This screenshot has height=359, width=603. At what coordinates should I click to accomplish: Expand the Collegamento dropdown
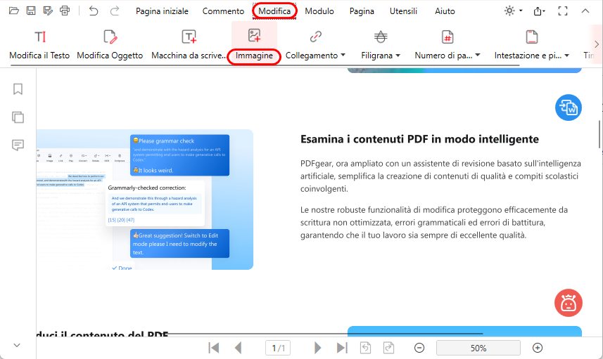tap(343, 56)
